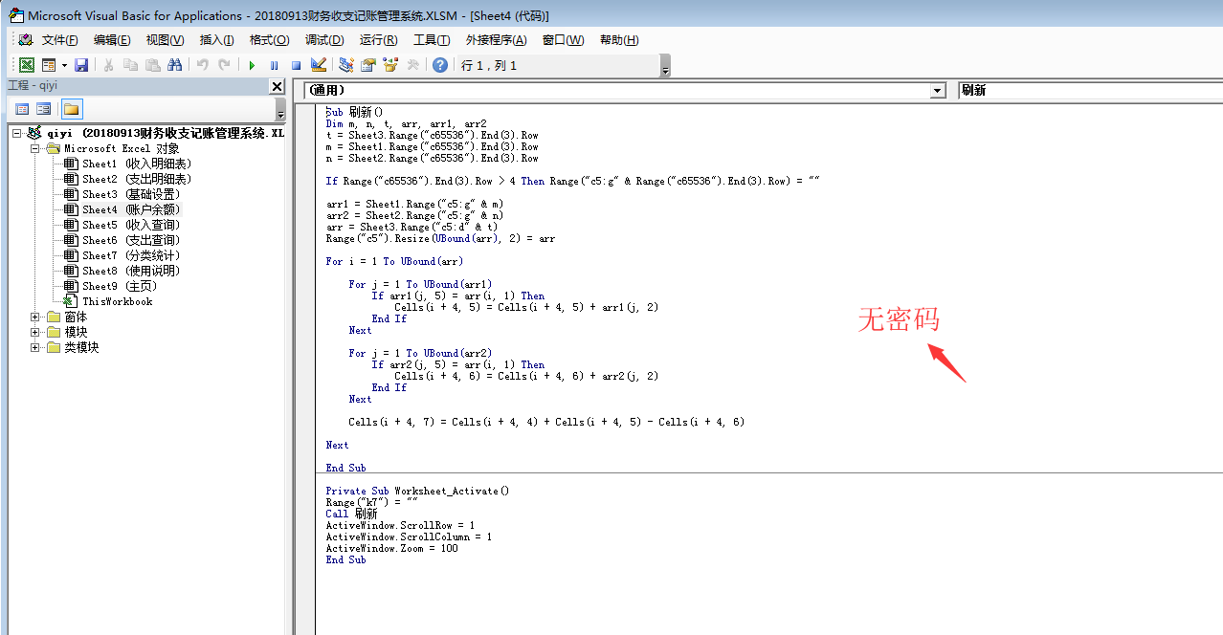Viewport: 1223px width, 635px height.
Task: Click the View Object icon in project panel
Action: pos(44,109)
